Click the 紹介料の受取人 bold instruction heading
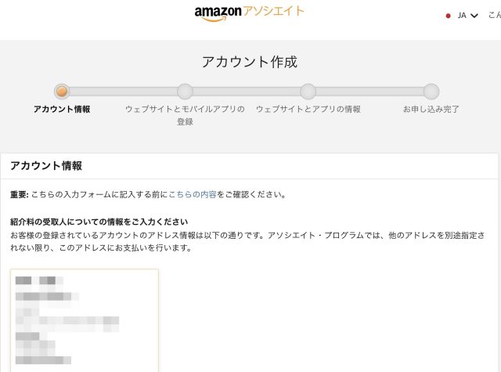 (x=99, y=222)
